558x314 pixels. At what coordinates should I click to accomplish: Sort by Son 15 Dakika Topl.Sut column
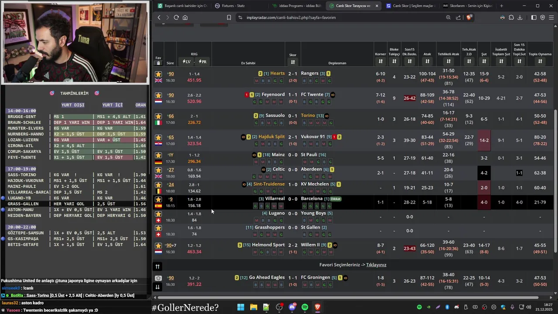tap(519, 61)
